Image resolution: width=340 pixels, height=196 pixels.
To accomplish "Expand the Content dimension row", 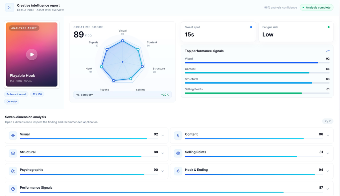I will 328,136.
